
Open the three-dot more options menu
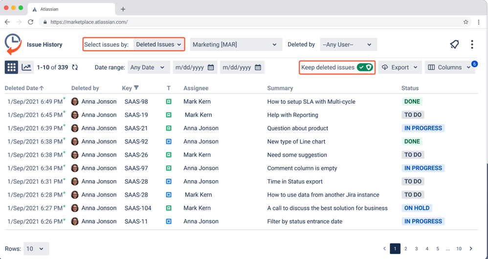tap(472, 45)
